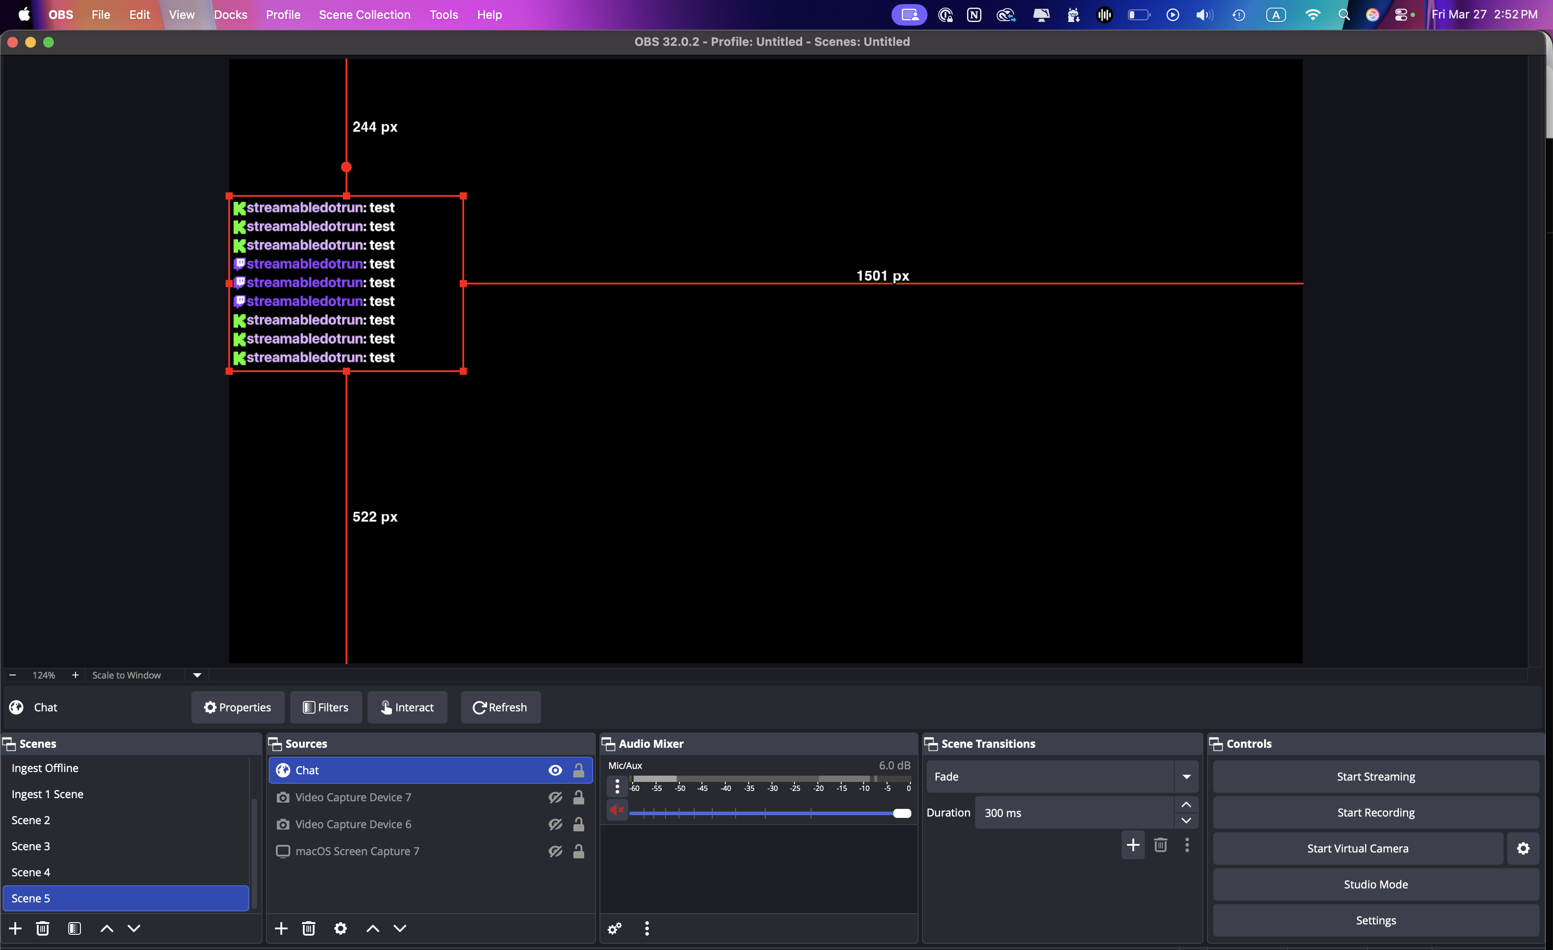Open the Docks menu in the menu bar
The image size is (1553, 950).
click(231, 14)
